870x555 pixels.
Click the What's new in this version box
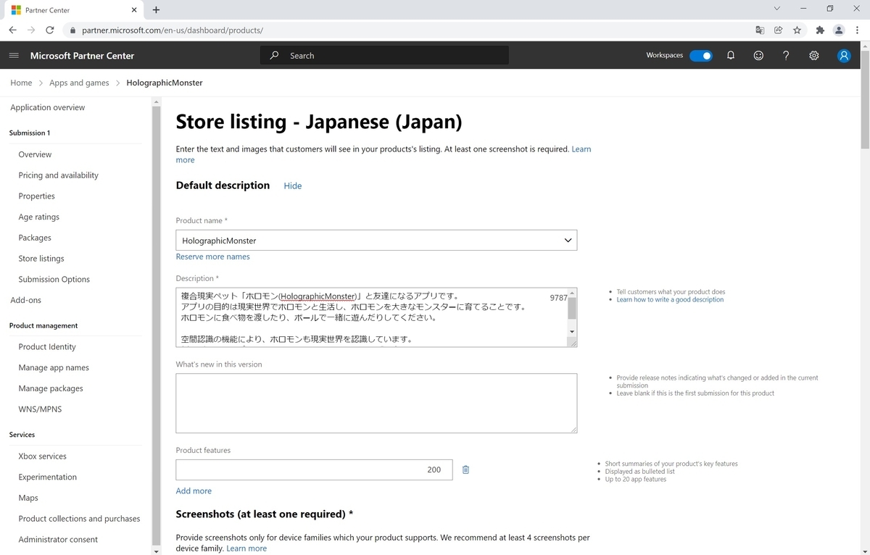[x=376, y=403]
